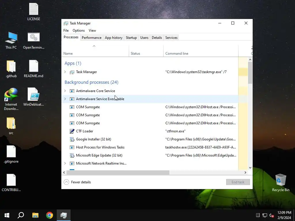Select the README.md file on desktop
The image size is (295, 221).
[34, 69]
